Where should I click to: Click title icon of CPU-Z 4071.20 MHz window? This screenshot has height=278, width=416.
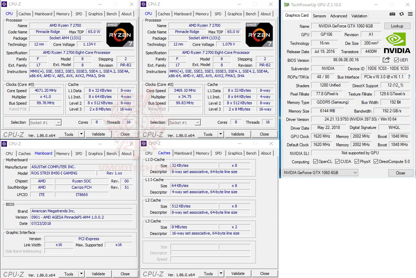click(x=4, y=4)
